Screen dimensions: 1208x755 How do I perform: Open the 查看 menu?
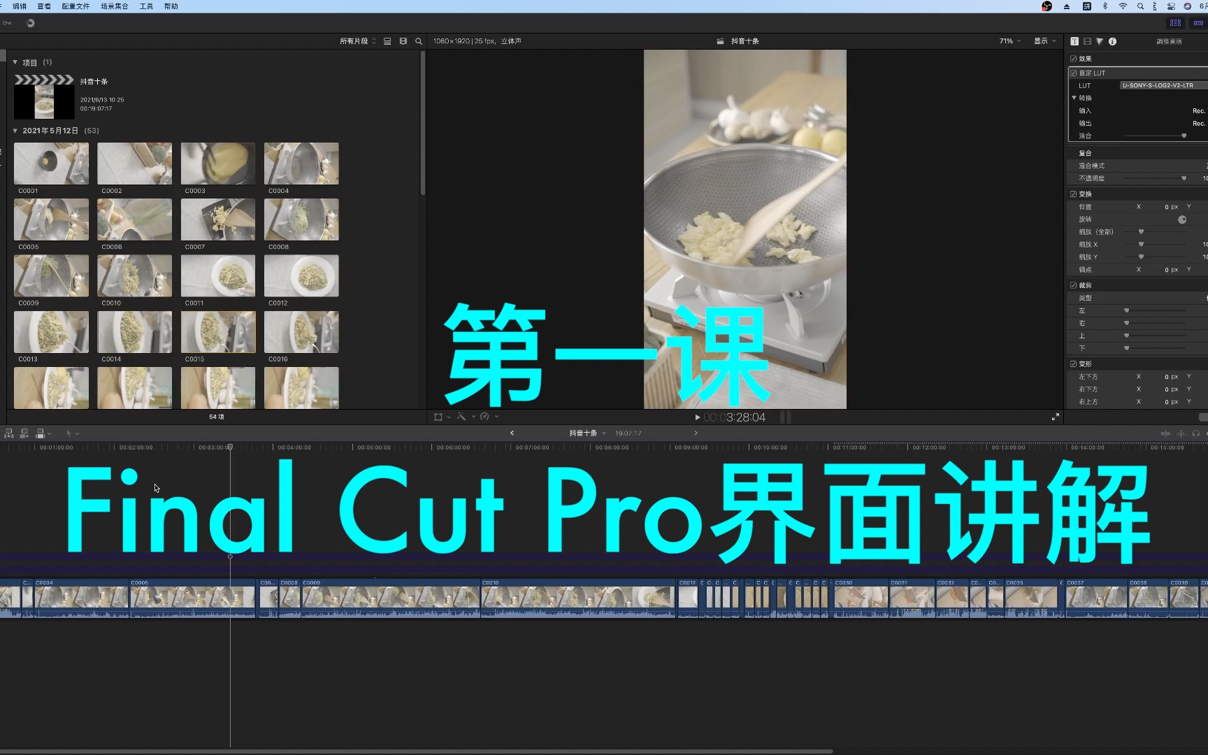(44, 6)
